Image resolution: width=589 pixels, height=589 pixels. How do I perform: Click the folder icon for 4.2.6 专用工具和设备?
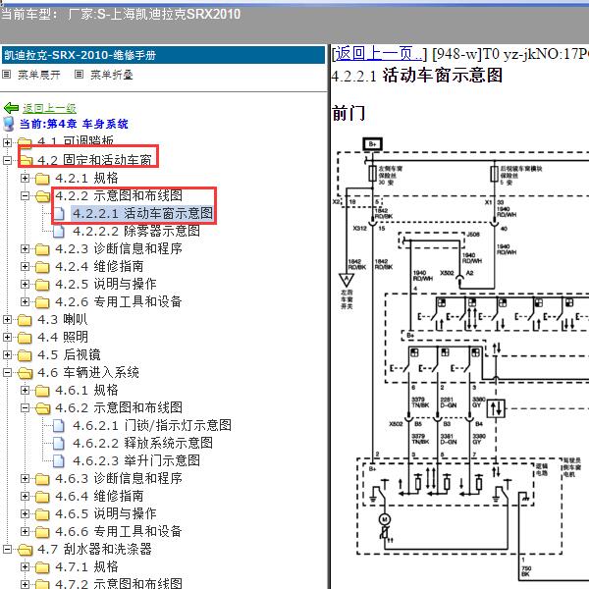click(x=42, y=302)
